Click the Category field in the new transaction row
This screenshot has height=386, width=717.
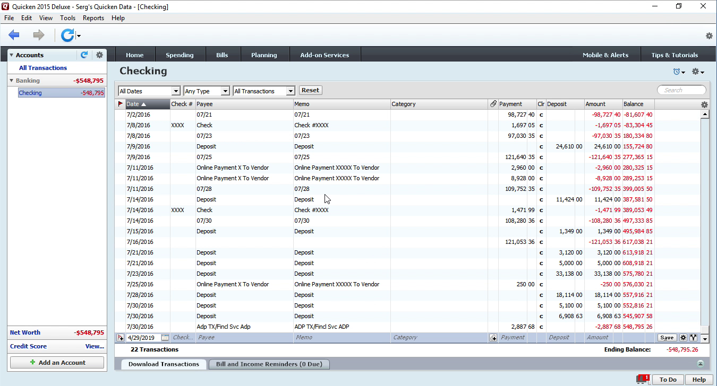(x=439, y=337)
